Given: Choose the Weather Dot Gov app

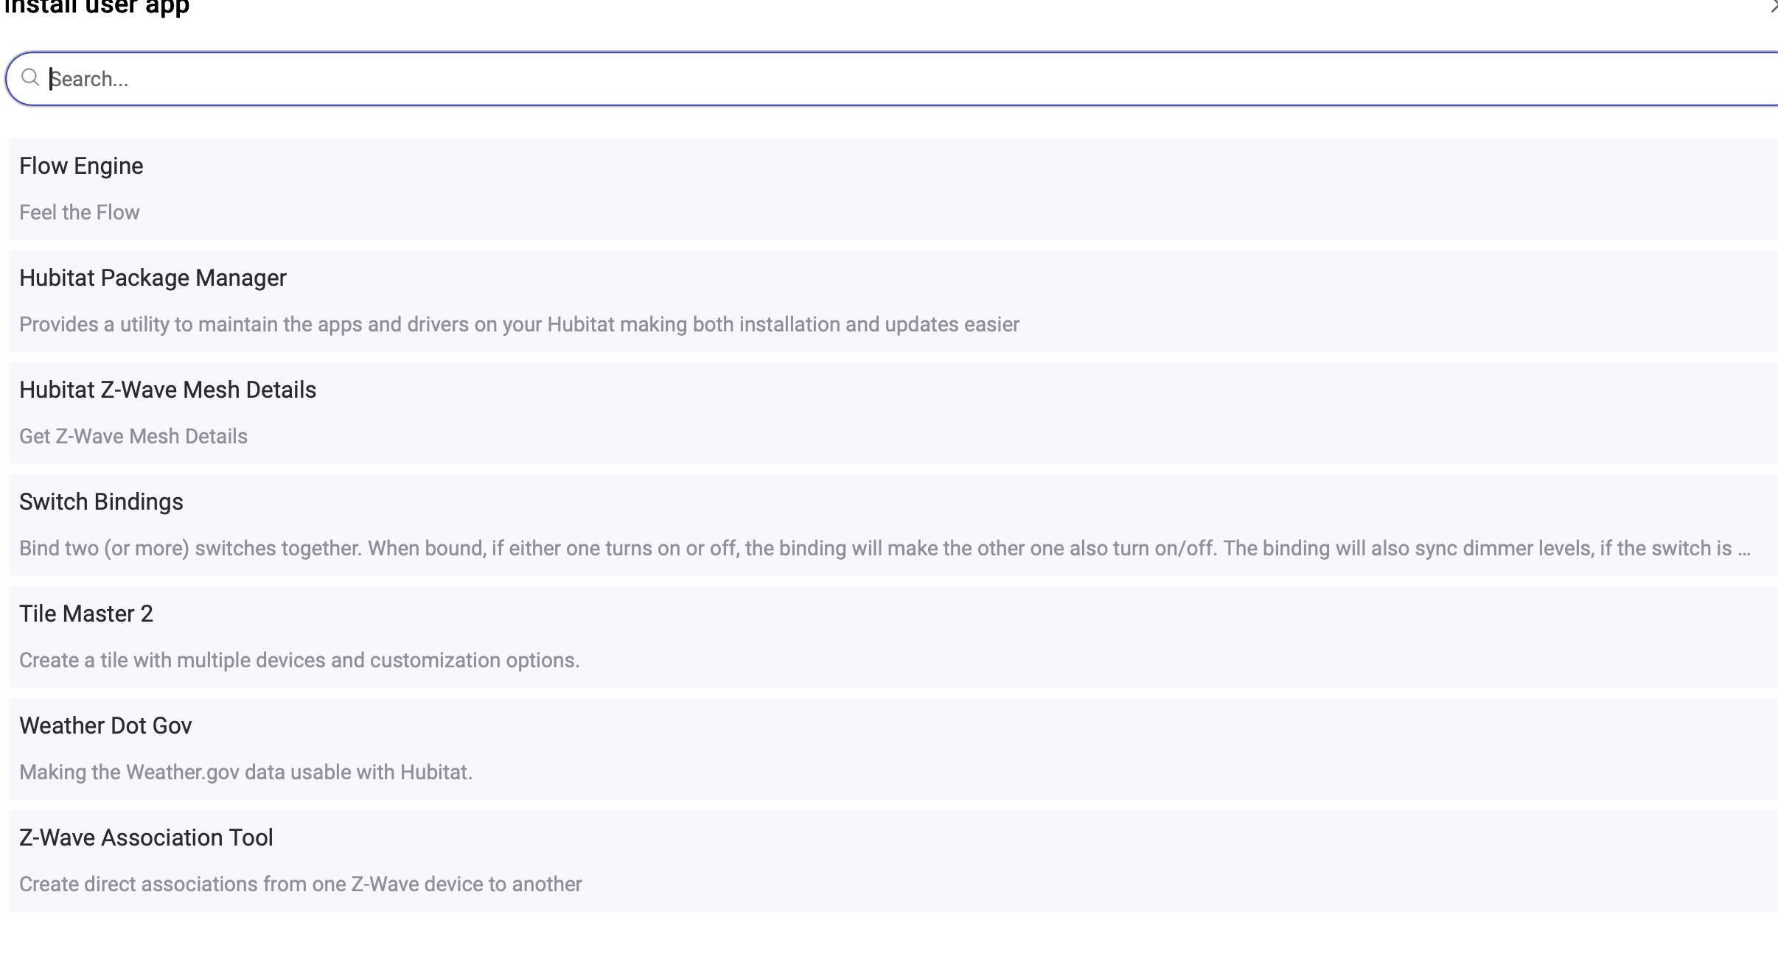Looking at the screenshot, I should point(105,726).
